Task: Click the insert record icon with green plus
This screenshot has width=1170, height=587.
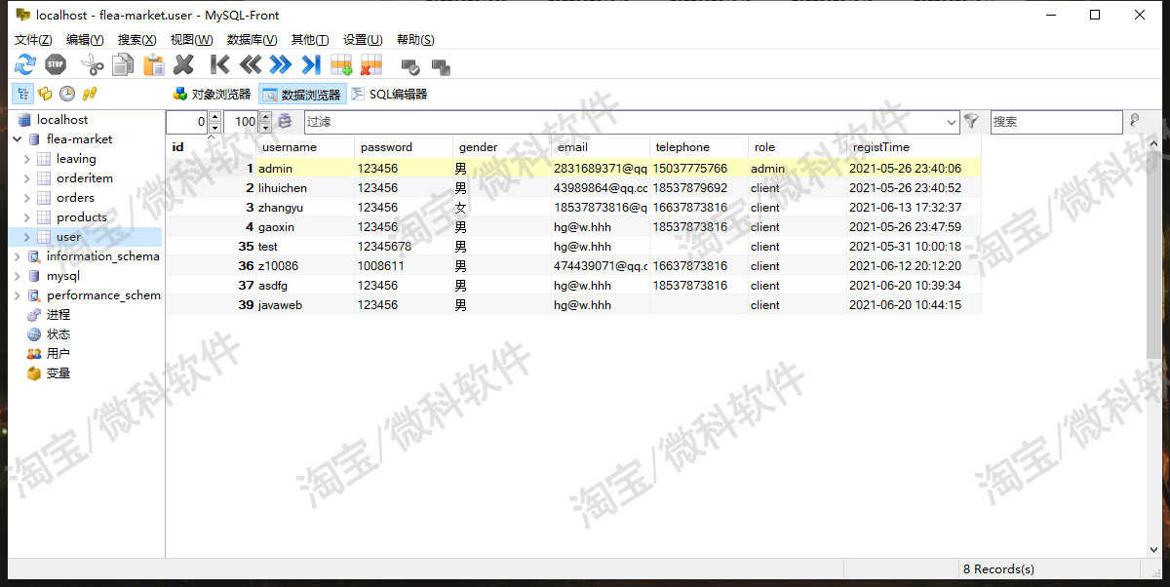Action: click(x=341, y=65)
